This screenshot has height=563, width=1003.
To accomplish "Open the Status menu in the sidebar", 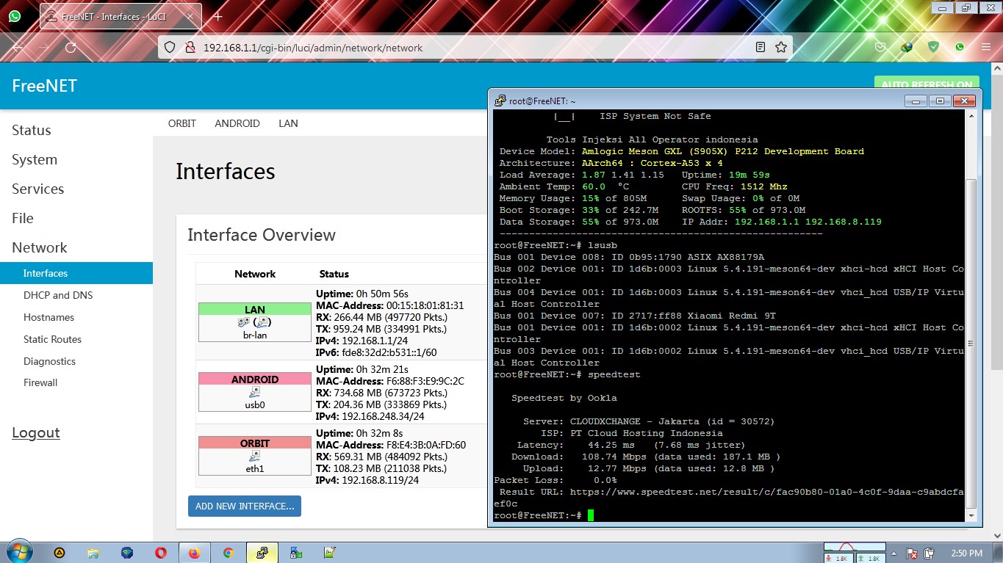I will [32, 130].
